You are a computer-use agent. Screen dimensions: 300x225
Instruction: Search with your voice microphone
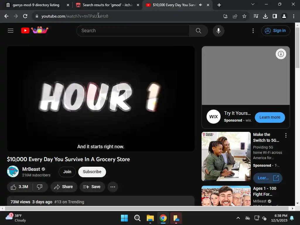(219, 30)
